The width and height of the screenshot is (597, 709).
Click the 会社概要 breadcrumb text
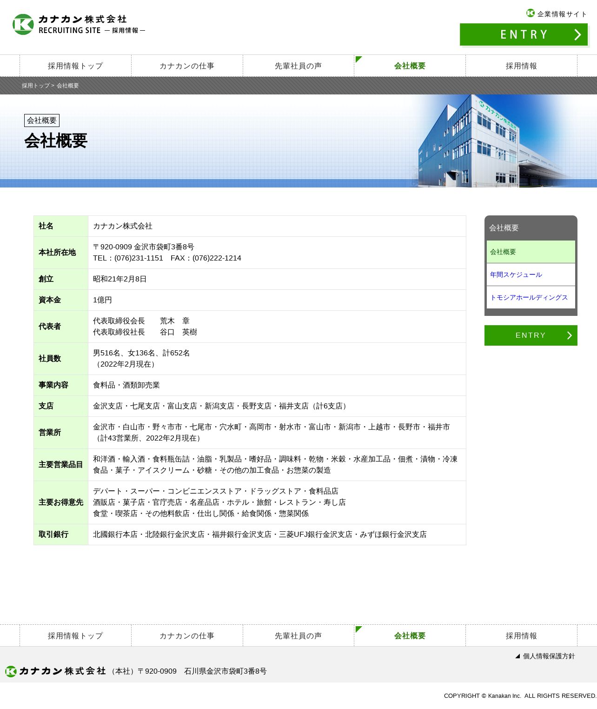point(68,86)
